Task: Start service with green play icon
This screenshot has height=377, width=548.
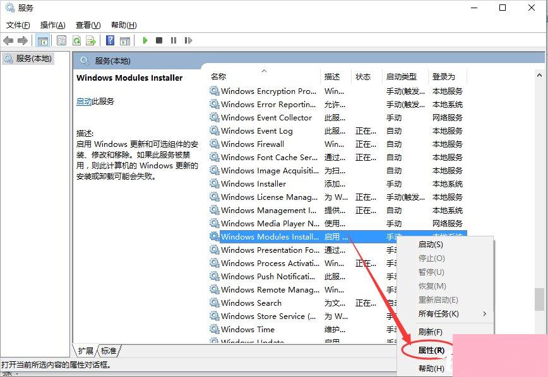Action: pyautogui.click(x=145, y=40)
